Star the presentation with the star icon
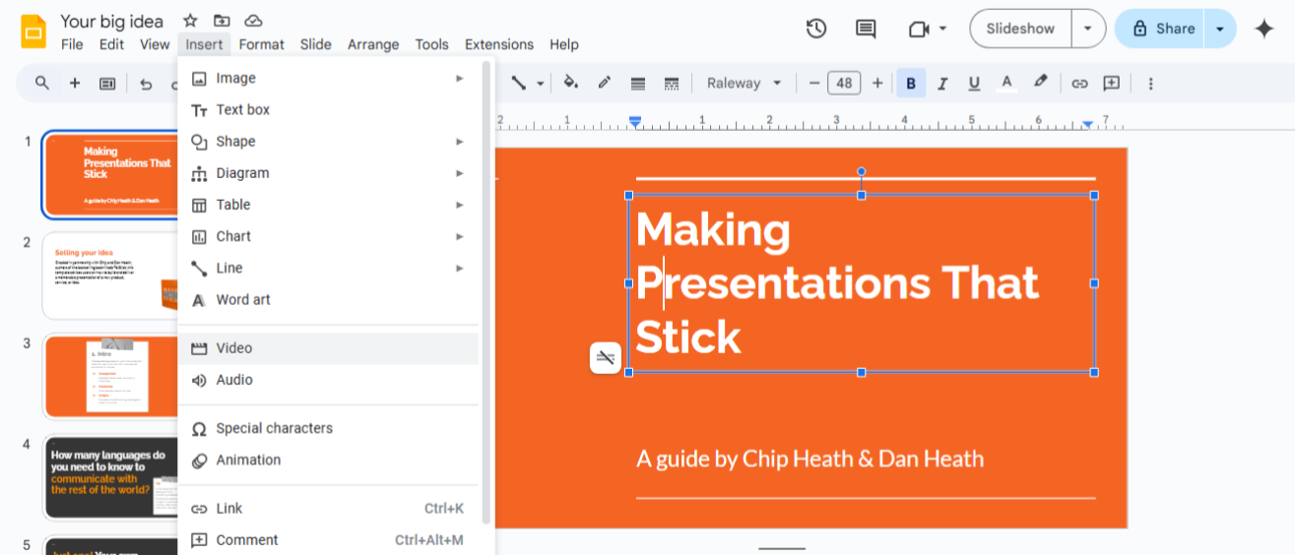 (190, 21)
